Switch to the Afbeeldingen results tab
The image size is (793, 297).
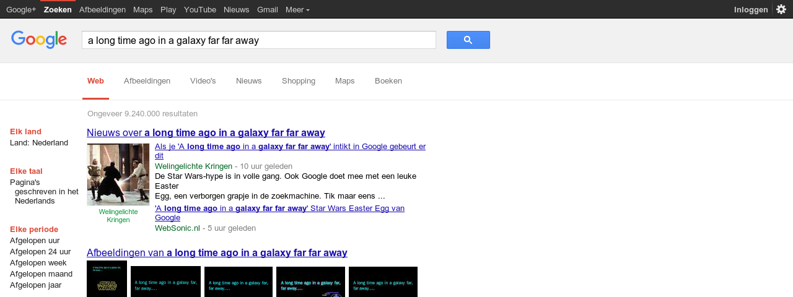pyautogui.click(x=147, y=81)
